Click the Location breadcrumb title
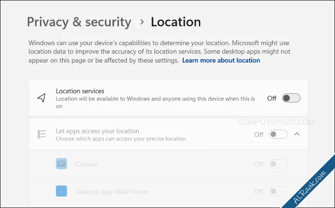The image size is (335, 208). pyautogui.click(x=176, y=22)
